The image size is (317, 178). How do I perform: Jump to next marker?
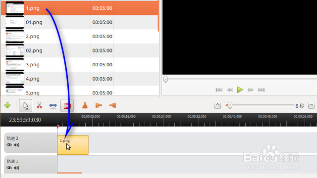(112, 105)
